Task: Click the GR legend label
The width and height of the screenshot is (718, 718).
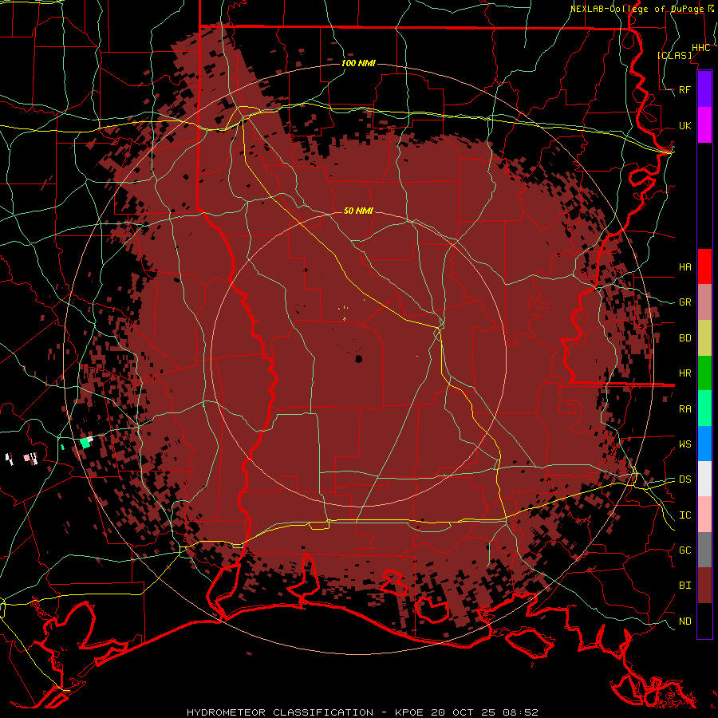Action: pyautogui.click(x=684, y=302)
